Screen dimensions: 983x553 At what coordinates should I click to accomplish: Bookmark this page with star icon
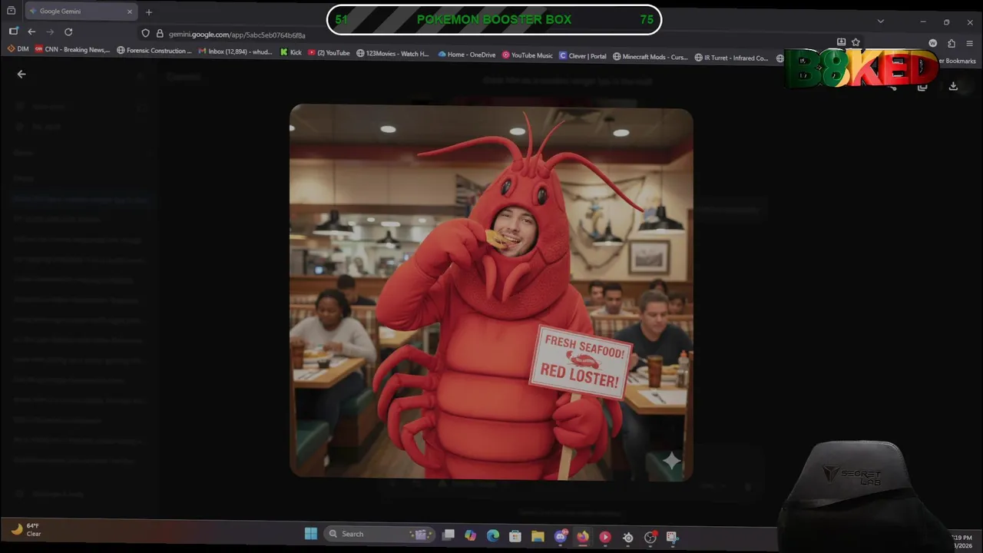click(x=856, y=42)
